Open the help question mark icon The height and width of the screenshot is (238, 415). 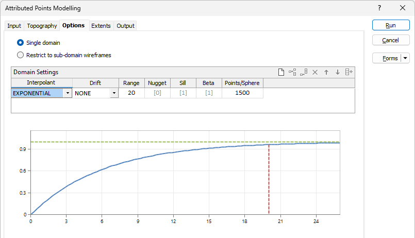click(x=379, y=8)
